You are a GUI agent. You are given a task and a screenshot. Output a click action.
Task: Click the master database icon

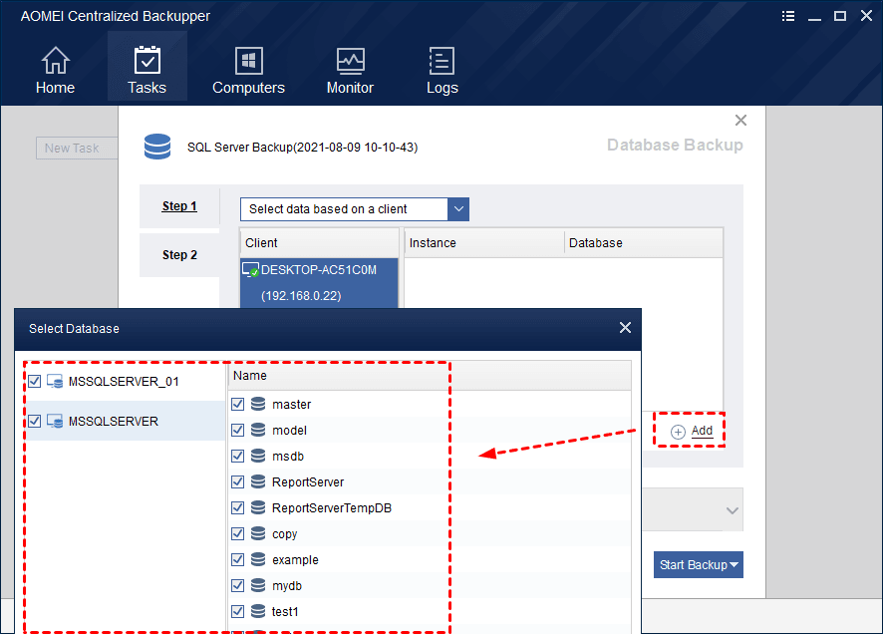point(258,404)
